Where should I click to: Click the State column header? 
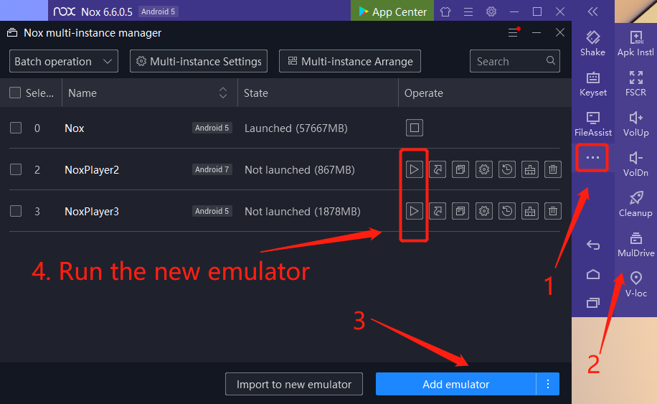click(x=256, y=93)
